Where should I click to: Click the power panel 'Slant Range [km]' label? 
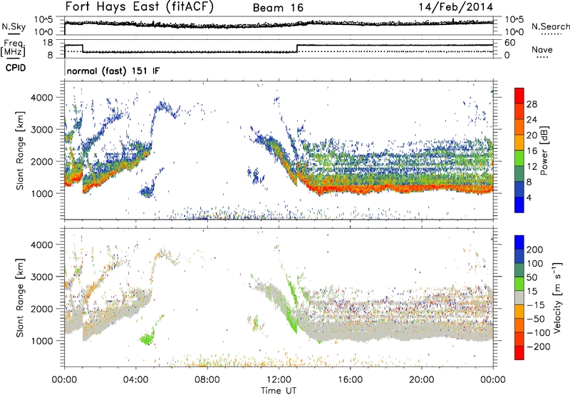click(x=20, y=150)
